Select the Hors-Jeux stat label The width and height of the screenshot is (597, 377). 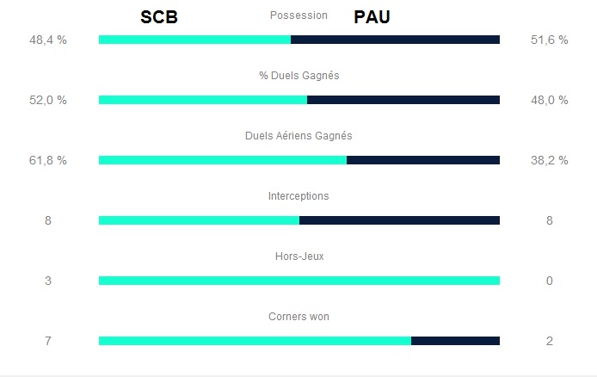pyautogui.click(x=298, y=256)
